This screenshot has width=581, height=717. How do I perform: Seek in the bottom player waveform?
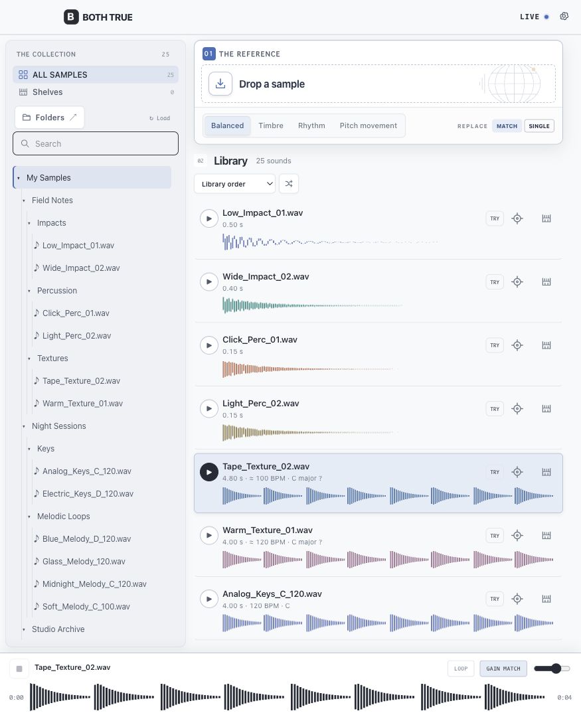tap(287, 697)
